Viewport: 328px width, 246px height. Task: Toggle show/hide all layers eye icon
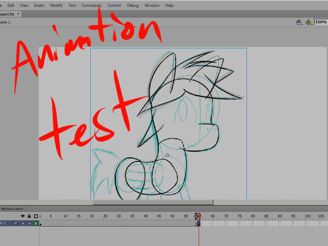point(23,216)
